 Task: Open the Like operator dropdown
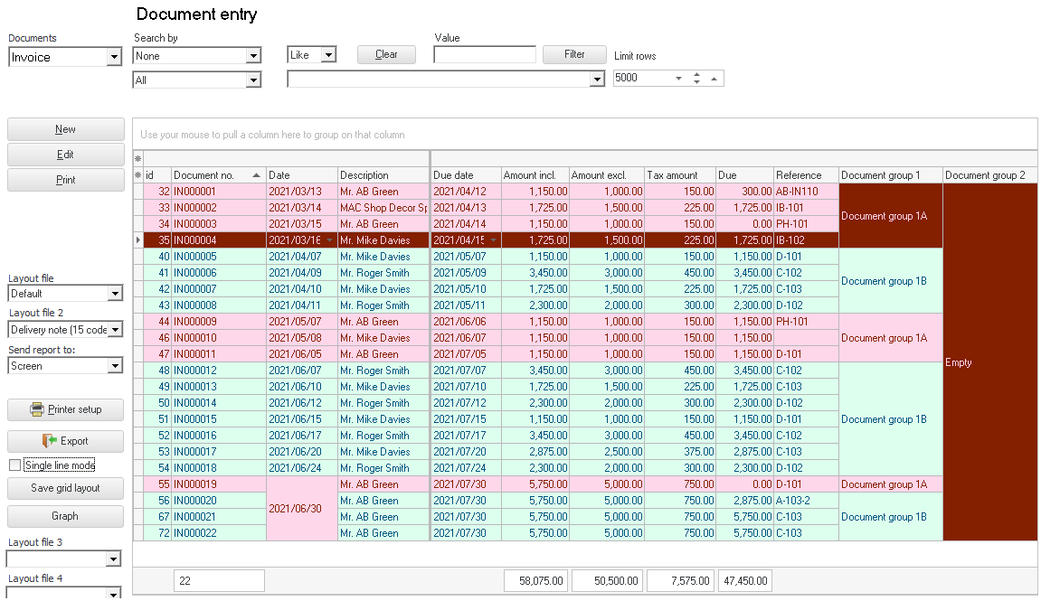coord(328,55)
